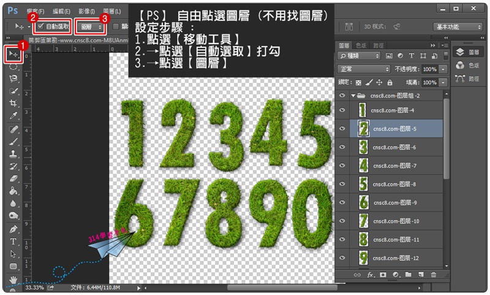This screenshot has height=295, width=490.
Task: Select the Eraser tool
Action: pyautogui.click(x=13, y=178)
